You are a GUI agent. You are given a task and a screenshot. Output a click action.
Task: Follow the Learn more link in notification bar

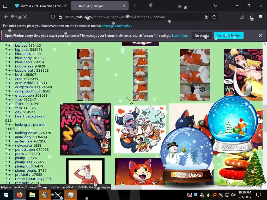180,36
